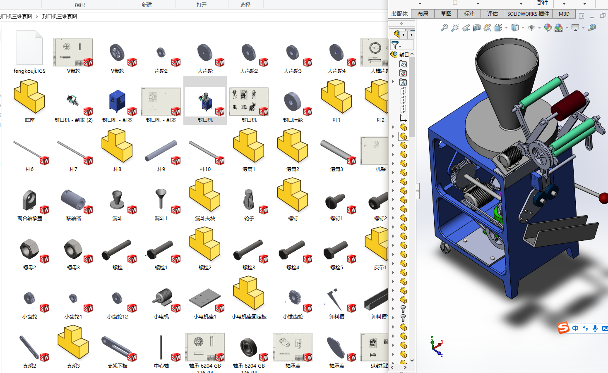
Task: Open the 草图 tab
Action: pyautogui.click(x=446, y=14)
